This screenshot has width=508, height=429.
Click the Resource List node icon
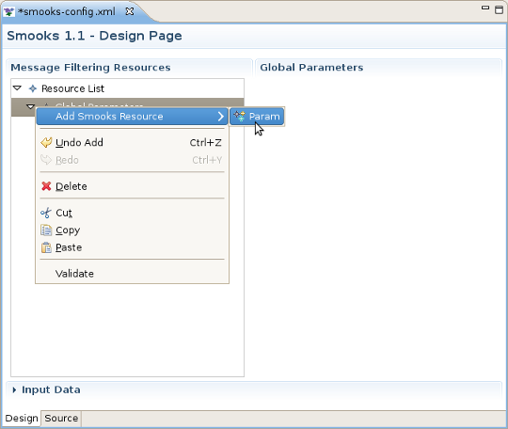click(x=33, y=88)
